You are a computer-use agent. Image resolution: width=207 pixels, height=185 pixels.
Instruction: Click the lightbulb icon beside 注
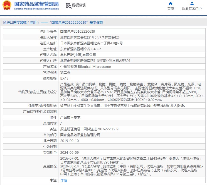coord(51,180)
